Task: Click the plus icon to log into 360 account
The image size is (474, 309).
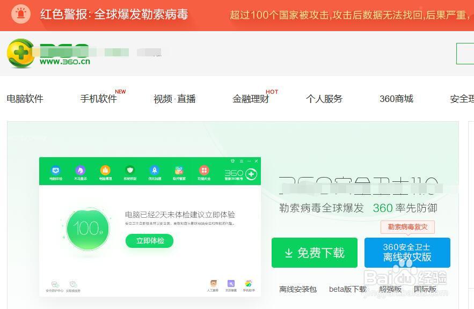Action: pyautogui.click(x=251, y=173)
